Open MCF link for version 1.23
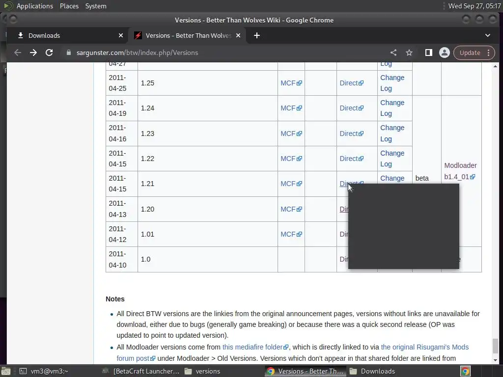This screenshot has height=377, width=503. [291, 134]
